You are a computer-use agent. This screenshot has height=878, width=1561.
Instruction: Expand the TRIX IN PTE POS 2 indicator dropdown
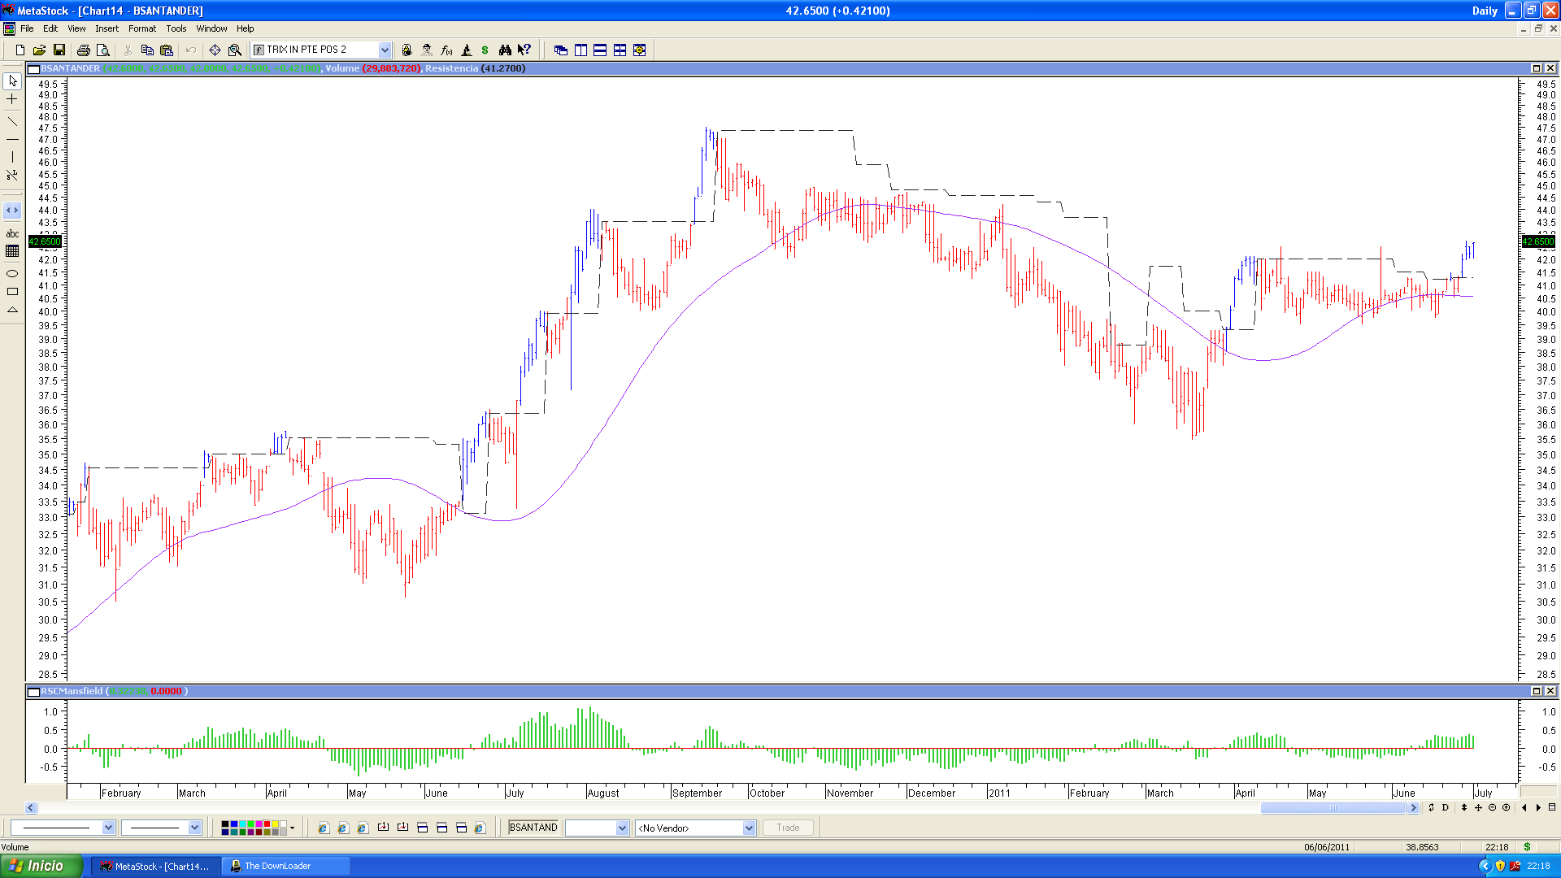[x=385, y=50]
